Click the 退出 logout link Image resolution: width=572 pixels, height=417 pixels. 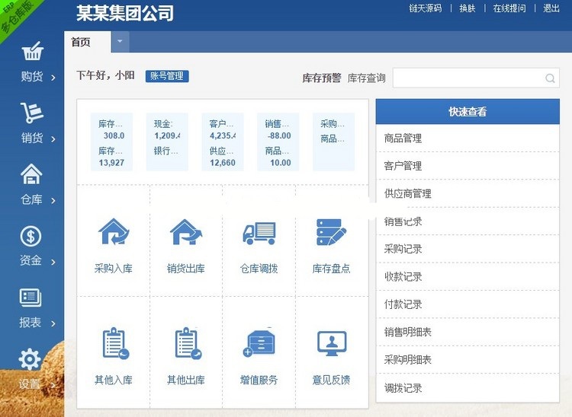pos(551,8)
